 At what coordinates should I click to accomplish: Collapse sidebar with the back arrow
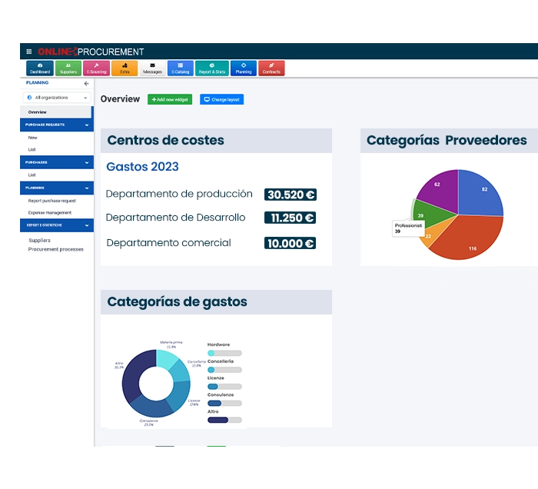(x=86, y=83)
